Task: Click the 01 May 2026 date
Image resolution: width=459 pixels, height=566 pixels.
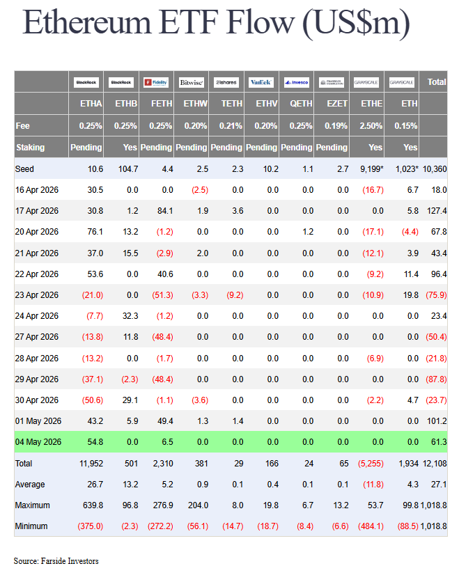Action: coord(38,422)
